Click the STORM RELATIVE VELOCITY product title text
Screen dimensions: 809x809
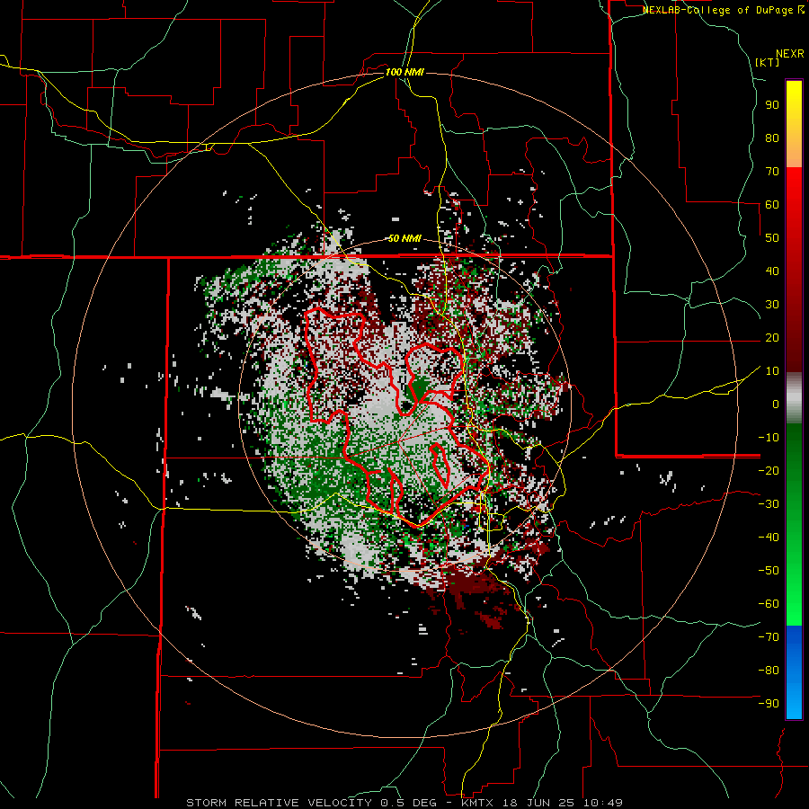point(279,803)
